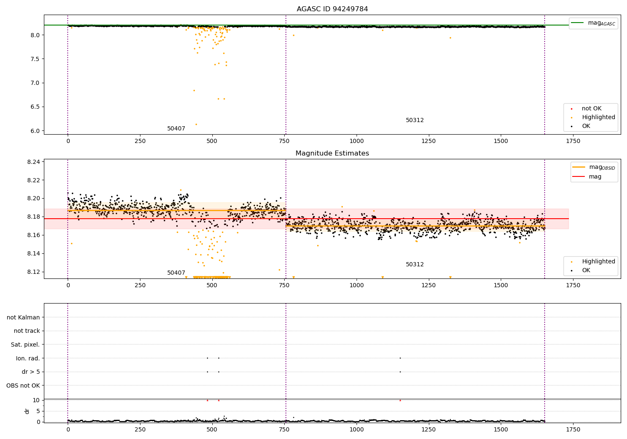Click the 1250 x-tick of the bottom plot
This screenshot has width=627, height=439.
(x=428, y=430)
